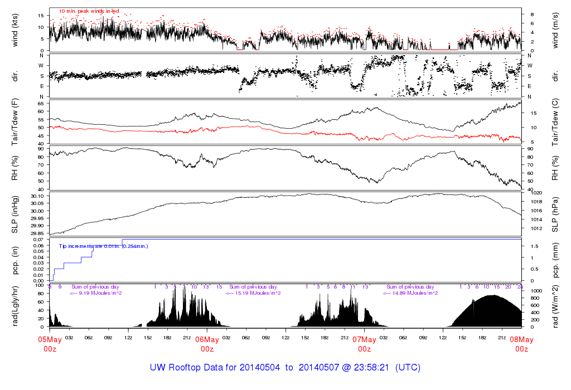Click the '1020' hPa tick value
571x390 pixels.
(x=536, y=193)
